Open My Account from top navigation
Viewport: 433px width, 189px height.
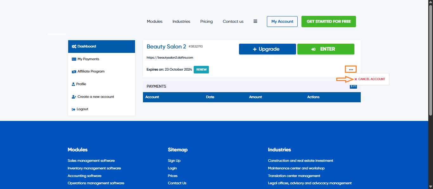282,22
